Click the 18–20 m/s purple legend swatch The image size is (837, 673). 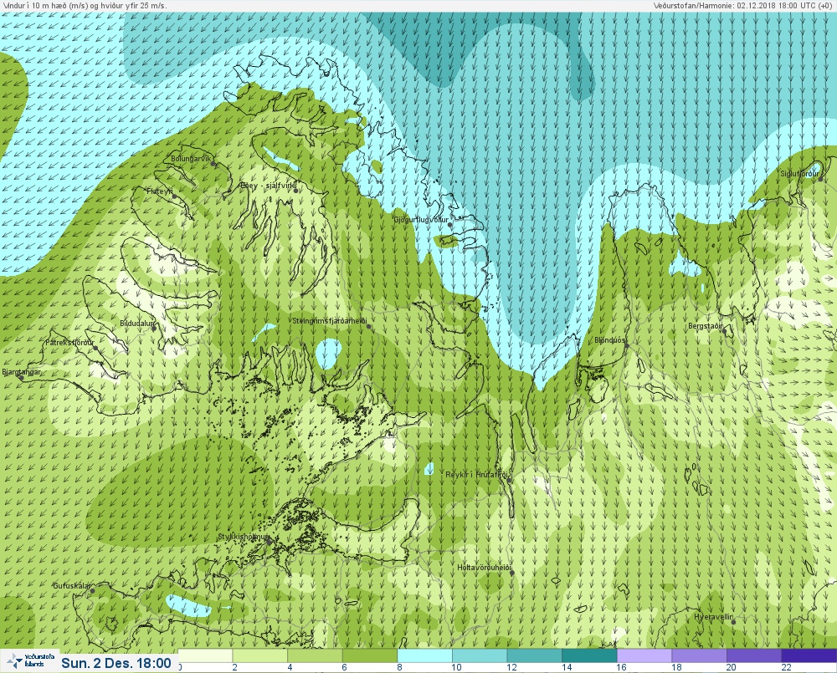699,655
